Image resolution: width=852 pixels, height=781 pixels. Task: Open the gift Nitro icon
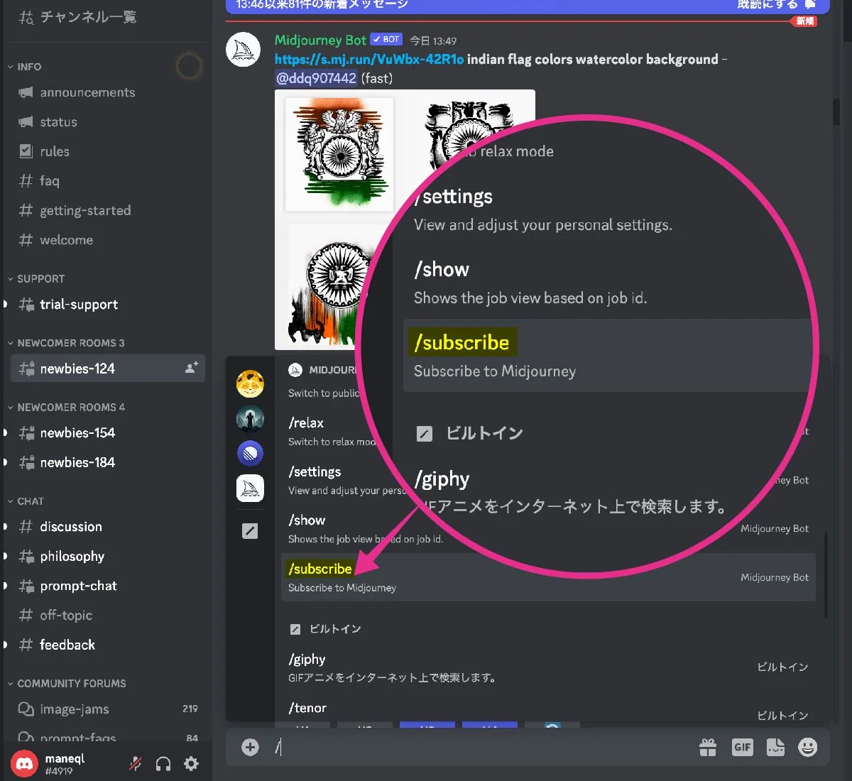[708, 747]
